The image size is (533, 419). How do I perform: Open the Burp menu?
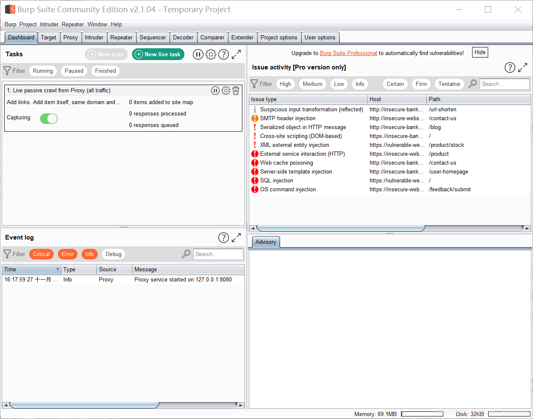coord(10,24)
